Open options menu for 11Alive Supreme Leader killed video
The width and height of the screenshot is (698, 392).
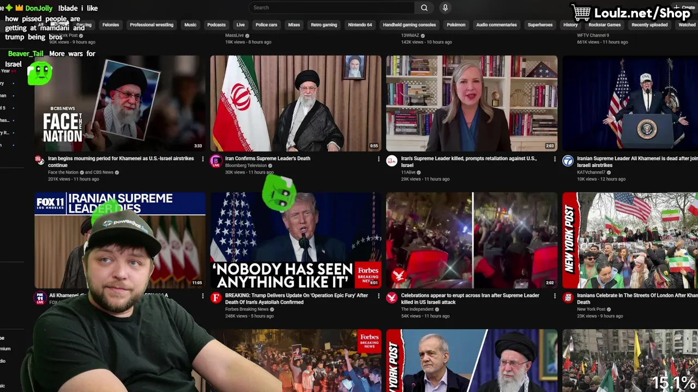pos(555,159)
